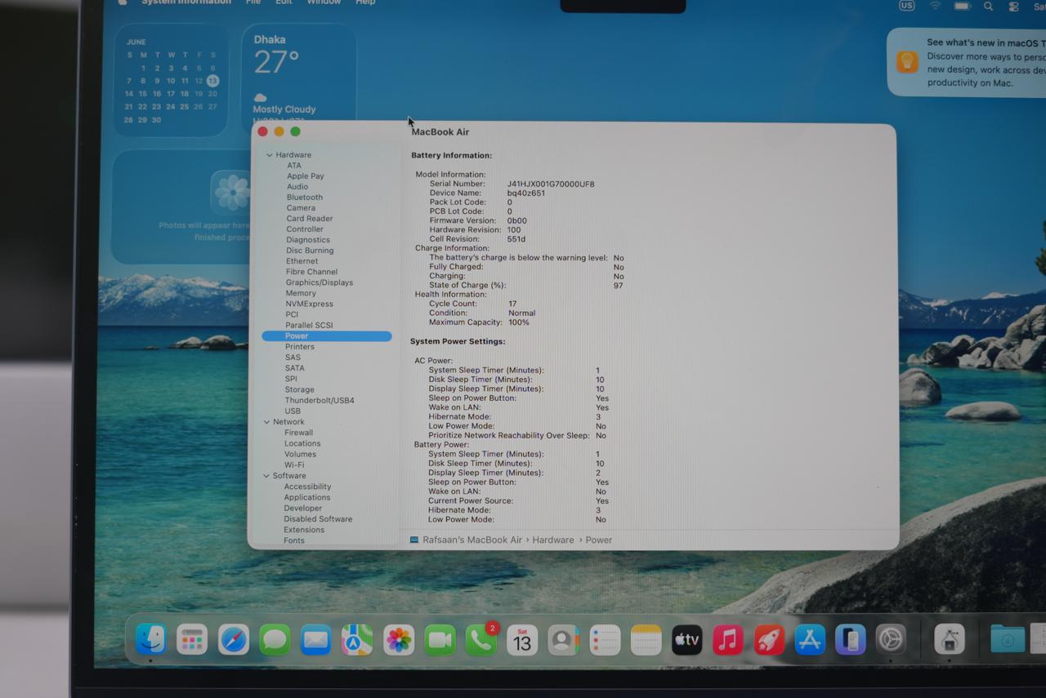Open the Help menu
This screenshot has width=1046, height=698.
pos(365,2)
